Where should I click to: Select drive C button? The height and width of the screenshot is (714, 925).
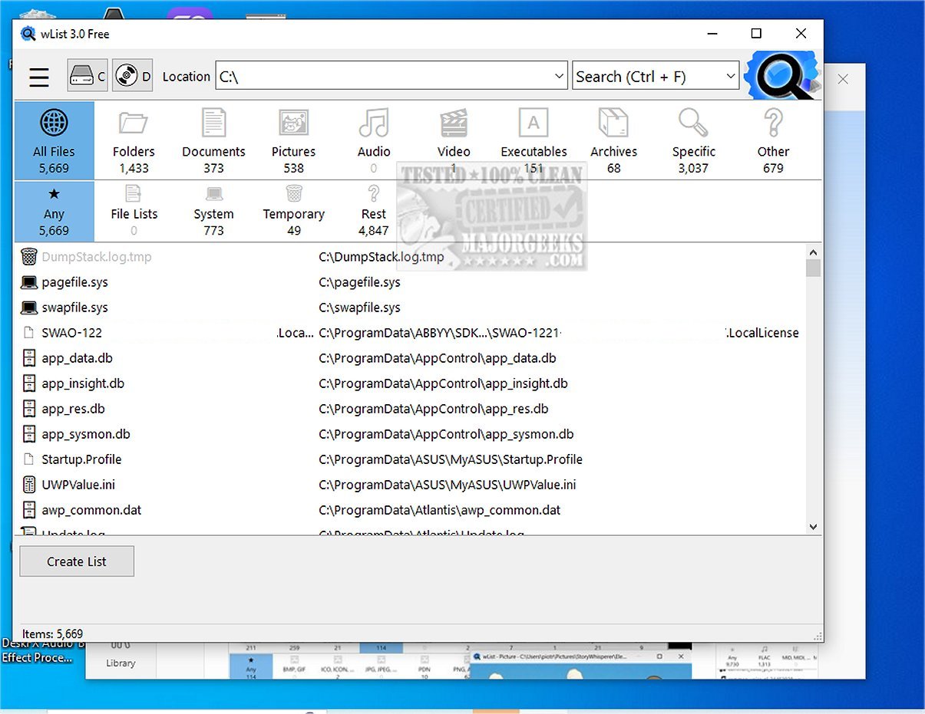point(88,76)
